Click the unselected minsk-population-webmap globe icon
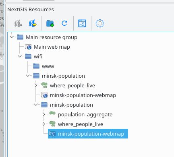This screenshot has height=157, width=174. 44,95
